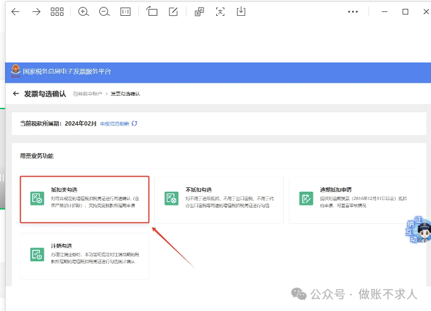Click the 发票勾选确认 page heading
This screenshot has width=431, height=311.
coord(45,94)
